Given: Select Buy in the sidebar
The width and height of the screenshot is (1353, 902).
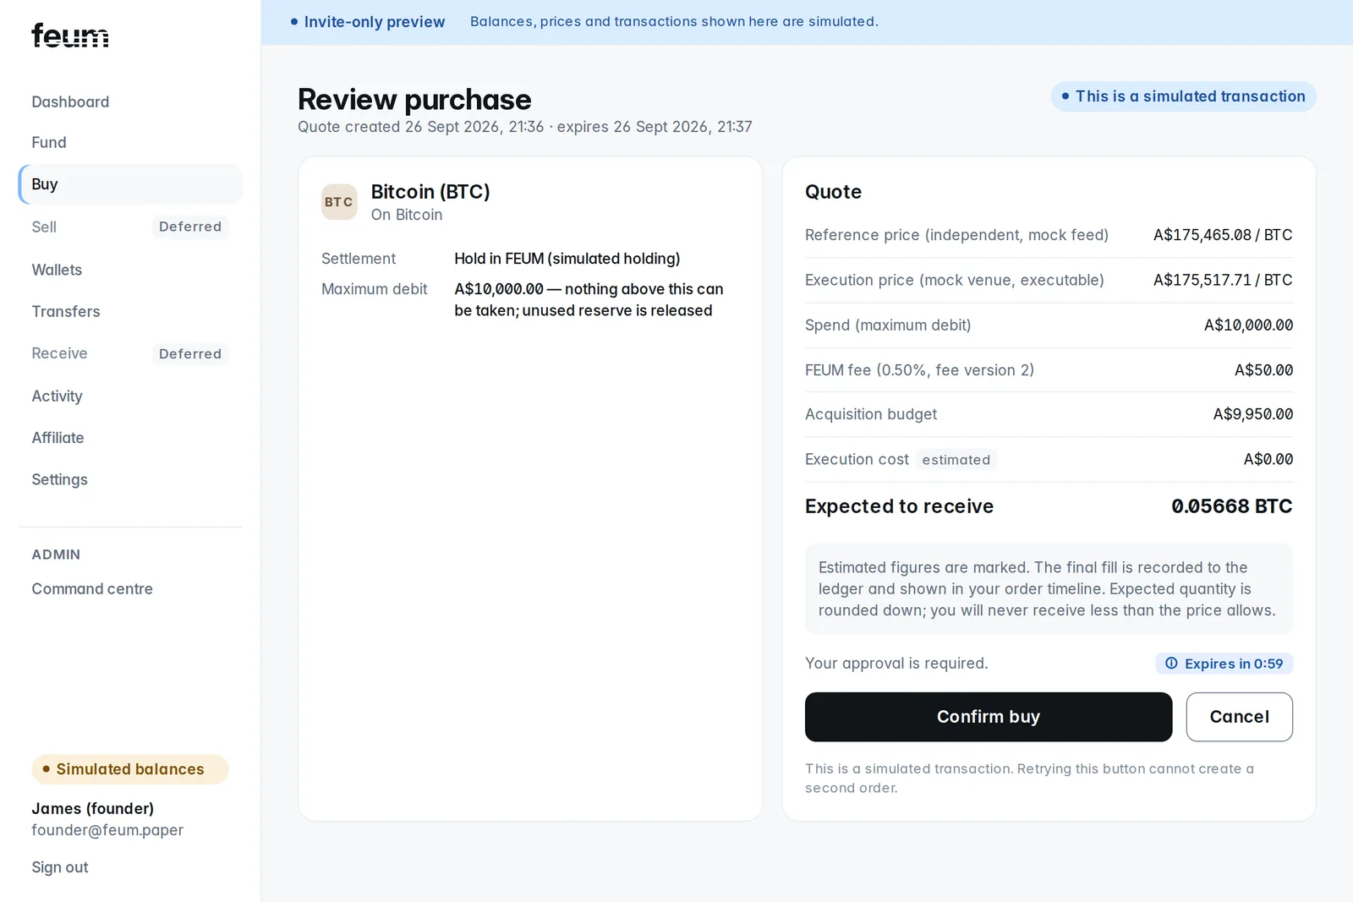Looking at the screenshot, I should 130,184.
